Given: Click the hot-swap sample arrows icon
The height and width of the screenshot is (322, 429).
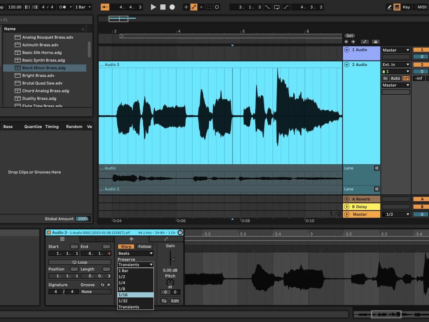Looking at the screenshot, I should click(x=164, y=301).
